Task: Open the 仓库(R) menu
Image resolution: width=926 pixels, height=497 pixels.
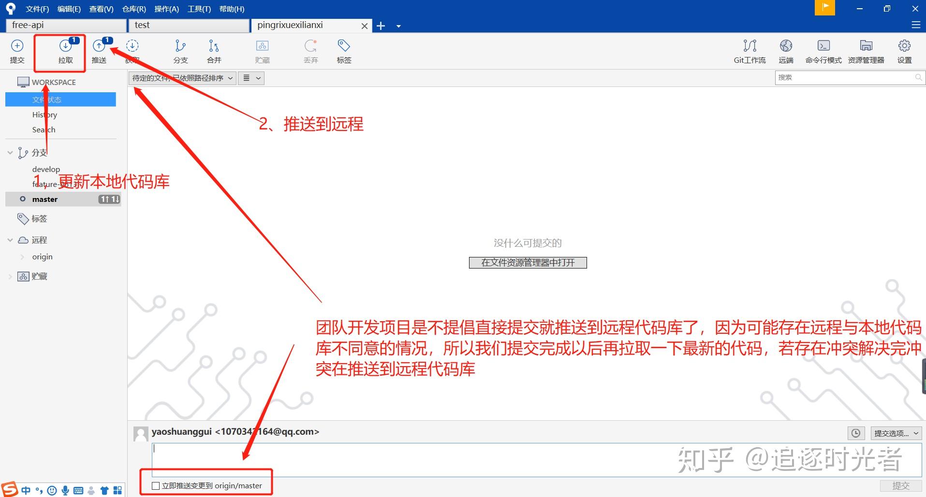Action: pos(133,9)
